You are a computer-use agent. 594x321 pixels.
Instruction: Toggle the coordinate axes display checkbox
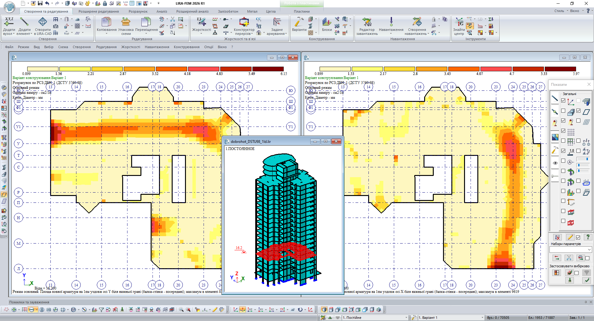click(x=563, y=101)
